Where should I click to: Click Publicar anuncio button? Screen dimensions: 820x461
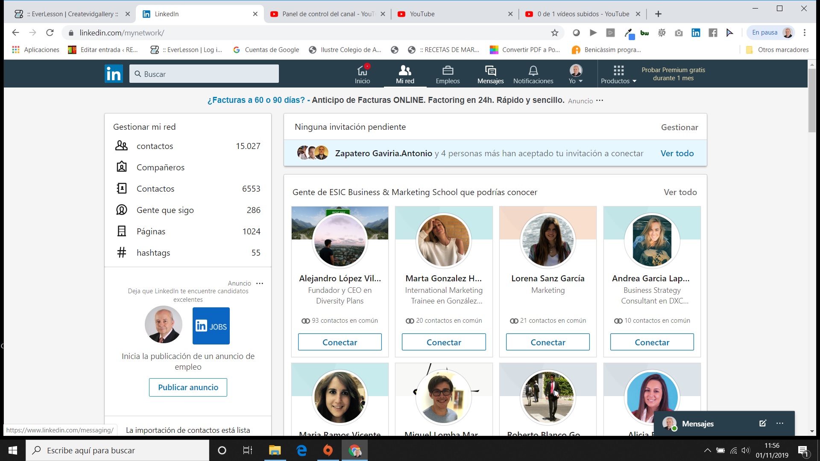point(188,387)
